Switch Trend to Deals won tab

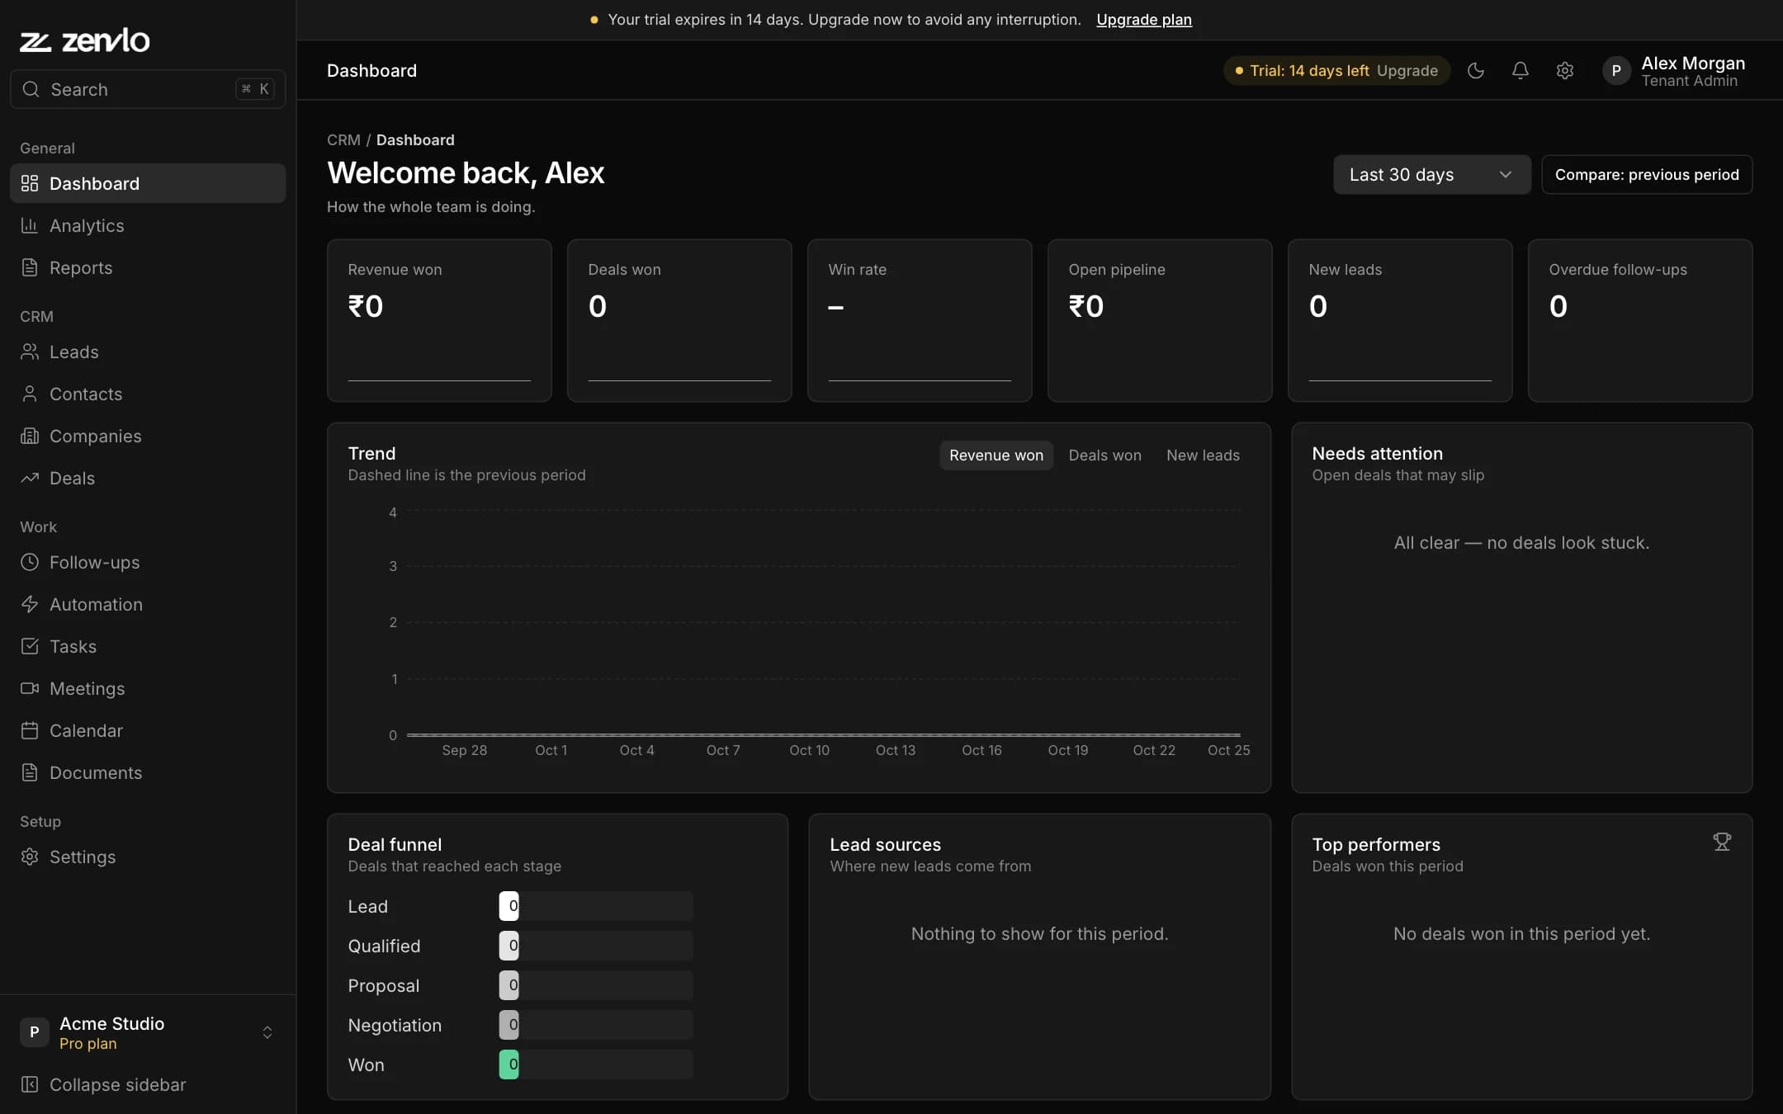tap(1104, 456)
